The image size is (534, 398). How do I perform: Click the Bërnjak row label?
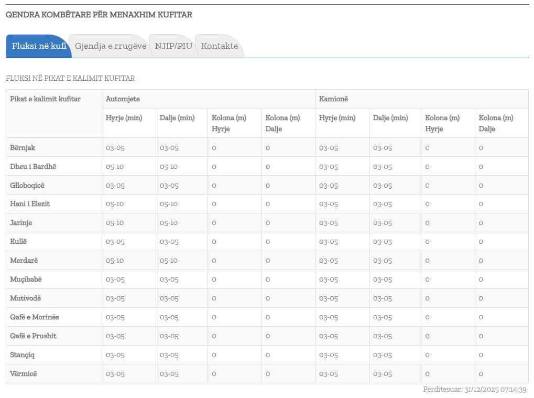pyautogui.click(x=23, y=147)
